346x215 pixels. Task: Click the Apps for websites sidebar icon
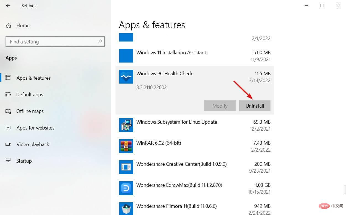[x=8, y=128]
